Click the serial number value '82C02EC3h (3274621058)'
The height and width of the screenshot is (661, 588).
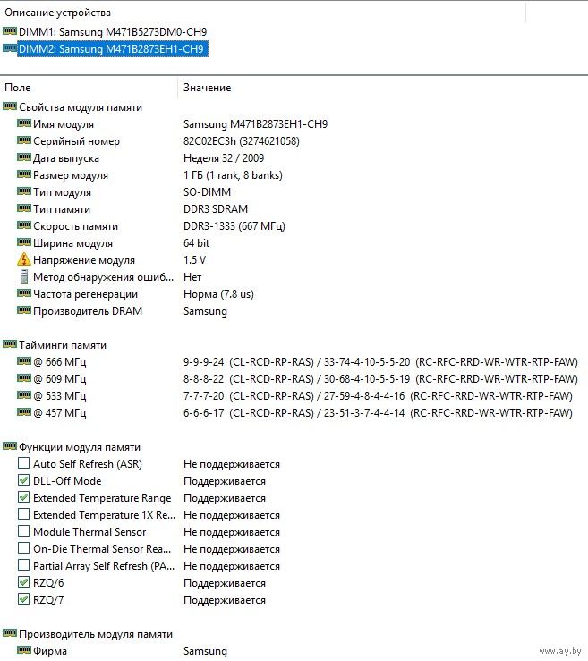(242, 141)
